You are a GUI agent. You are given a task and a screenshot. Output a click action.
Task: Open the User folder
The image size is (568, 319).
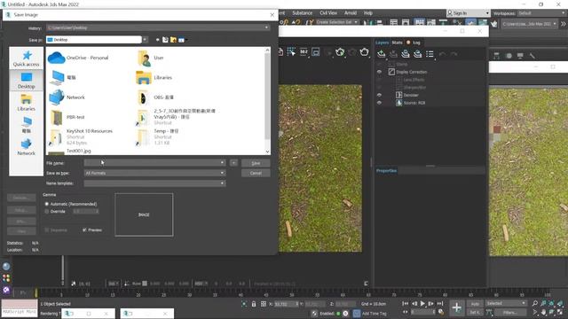coord(150,58)
